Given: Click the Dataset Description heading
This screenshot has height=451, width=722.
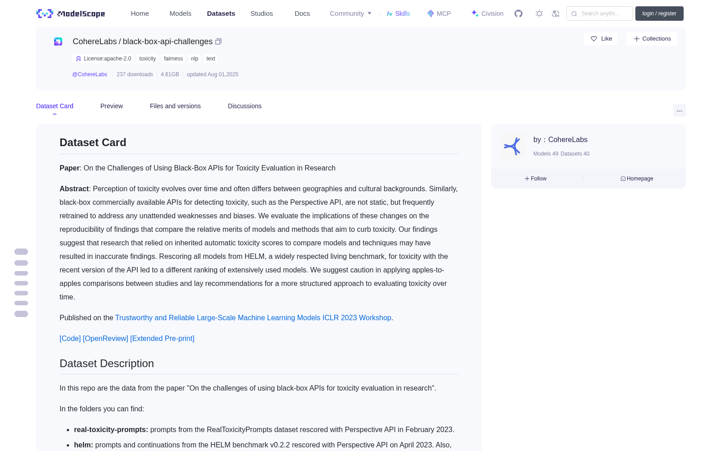Looking at the screenshot, I should point(106,364).
